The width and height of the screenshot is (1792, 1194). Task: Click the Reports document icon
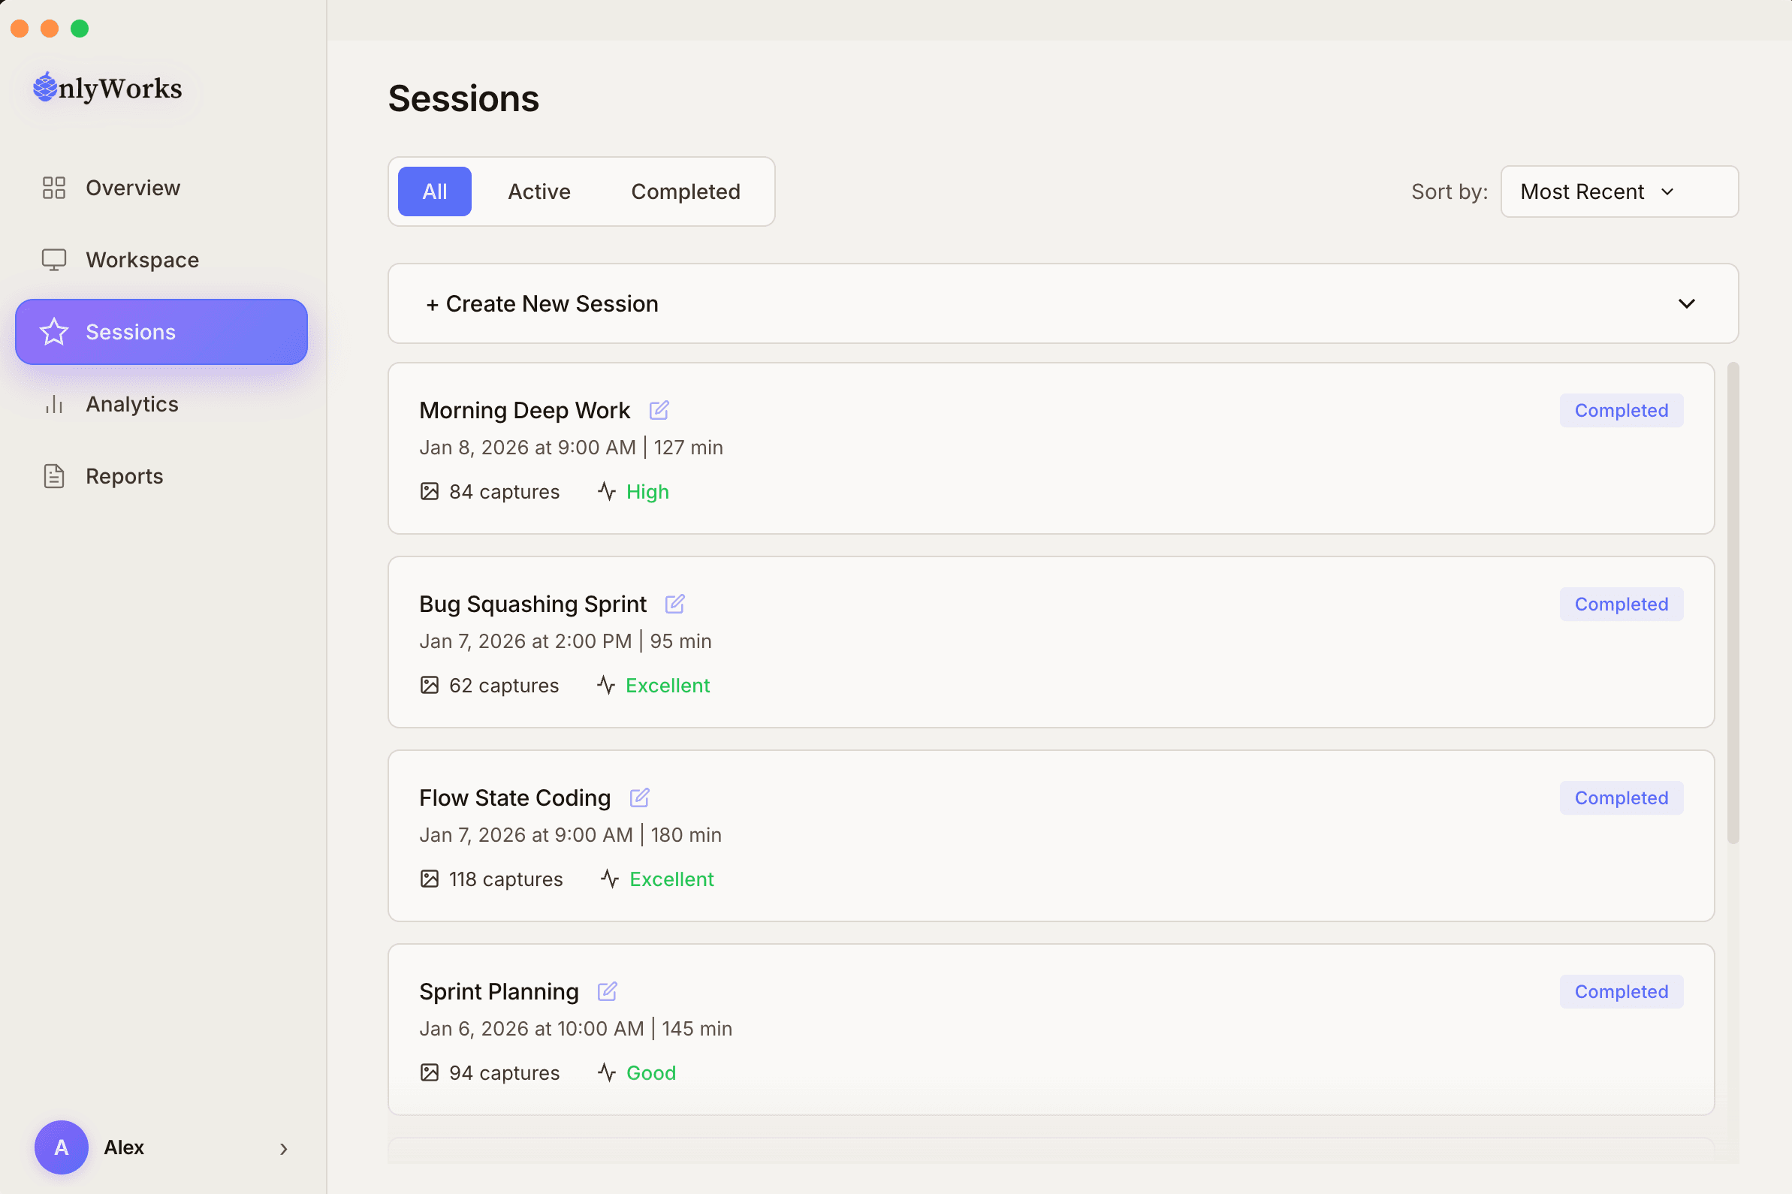click(53, 475)
